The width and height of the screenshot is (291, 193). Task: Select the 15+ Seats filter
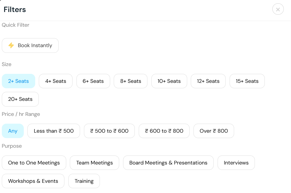[247, 81]
